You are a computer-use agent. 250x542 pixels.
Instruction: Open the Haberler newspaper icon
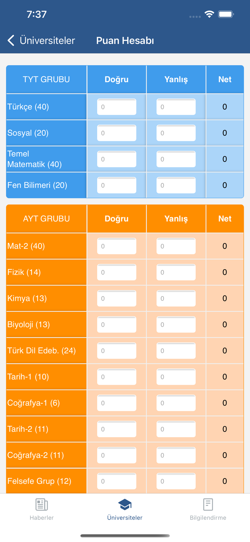pyautogui.click(x=42, y=505)
